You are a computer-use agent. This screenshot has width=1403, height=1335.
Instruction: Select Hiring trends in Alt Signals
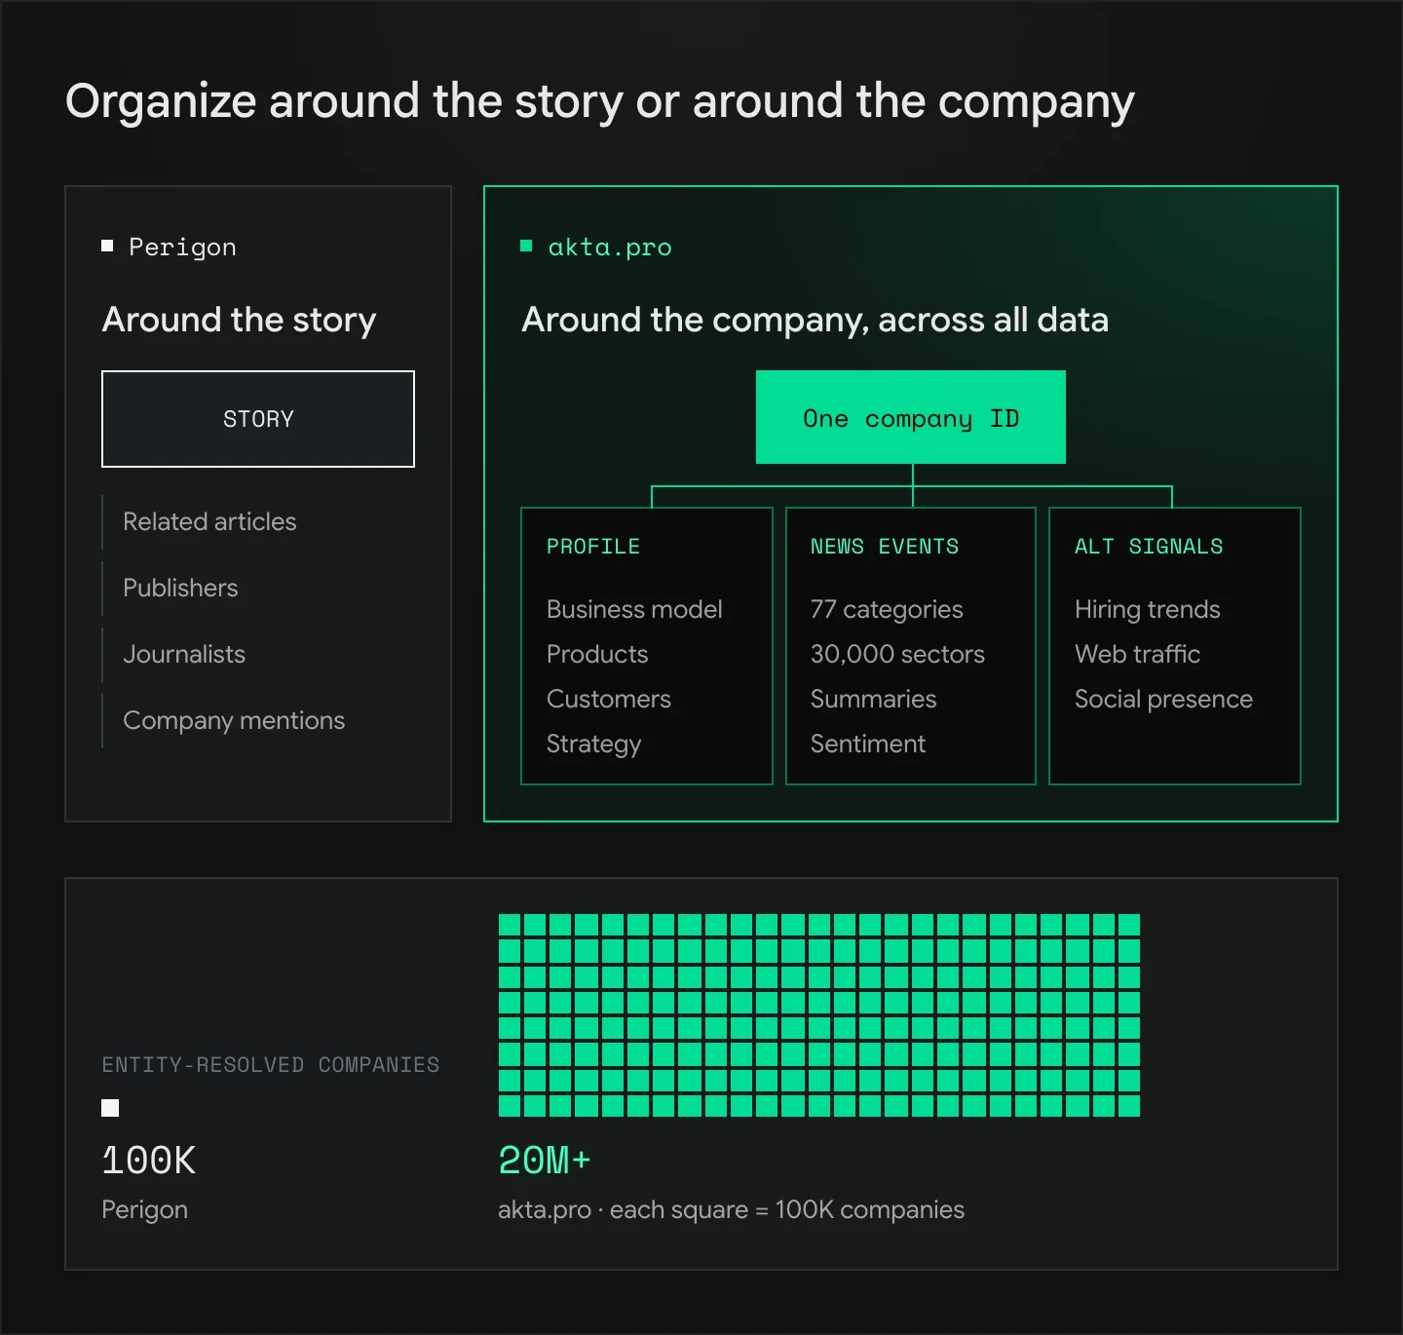pos(1148,610)
